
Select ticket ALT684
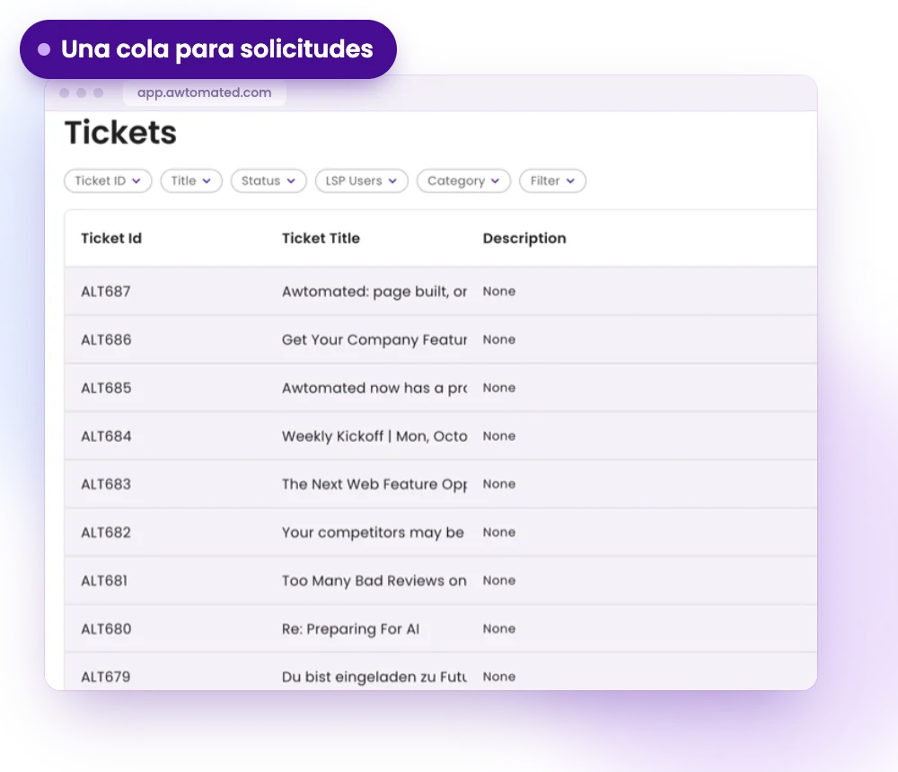pos(106,436)
